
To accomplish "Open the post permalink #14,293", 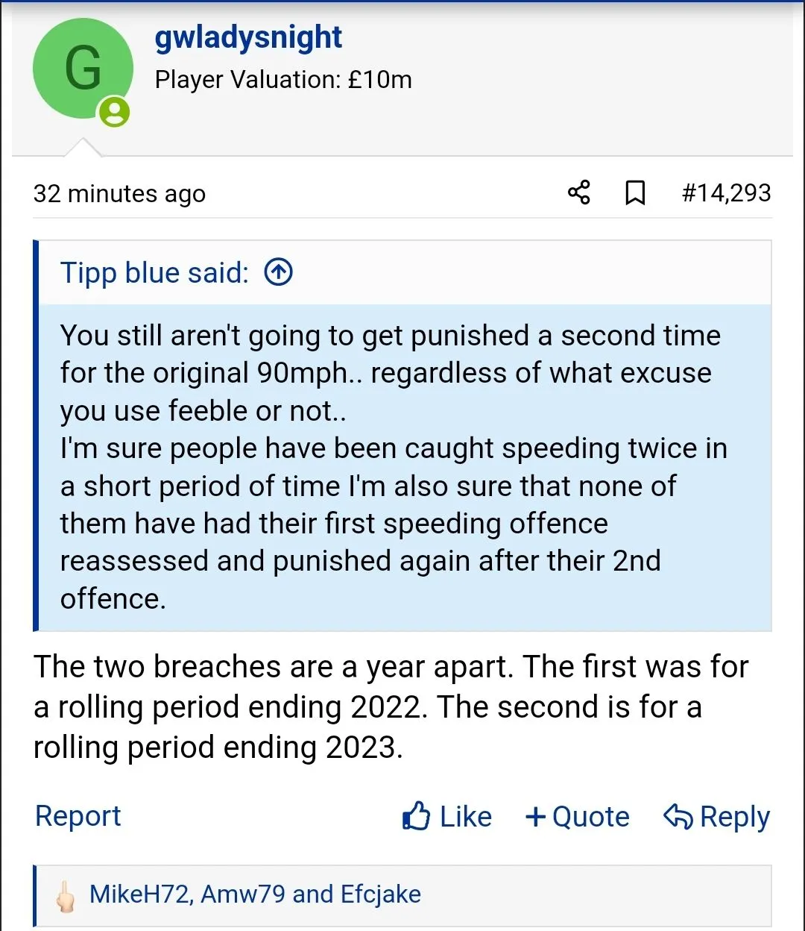I will (726, 193).
